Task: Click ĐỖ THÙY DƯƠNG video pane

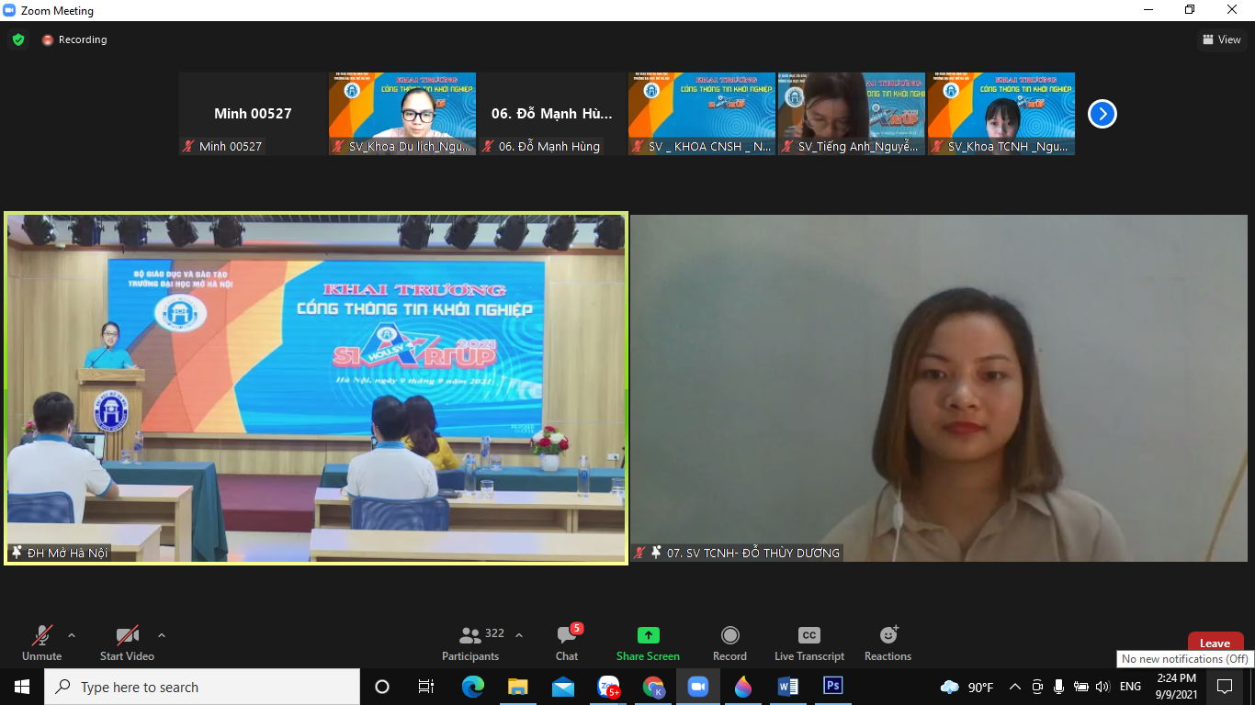Action: click(939, 388)
